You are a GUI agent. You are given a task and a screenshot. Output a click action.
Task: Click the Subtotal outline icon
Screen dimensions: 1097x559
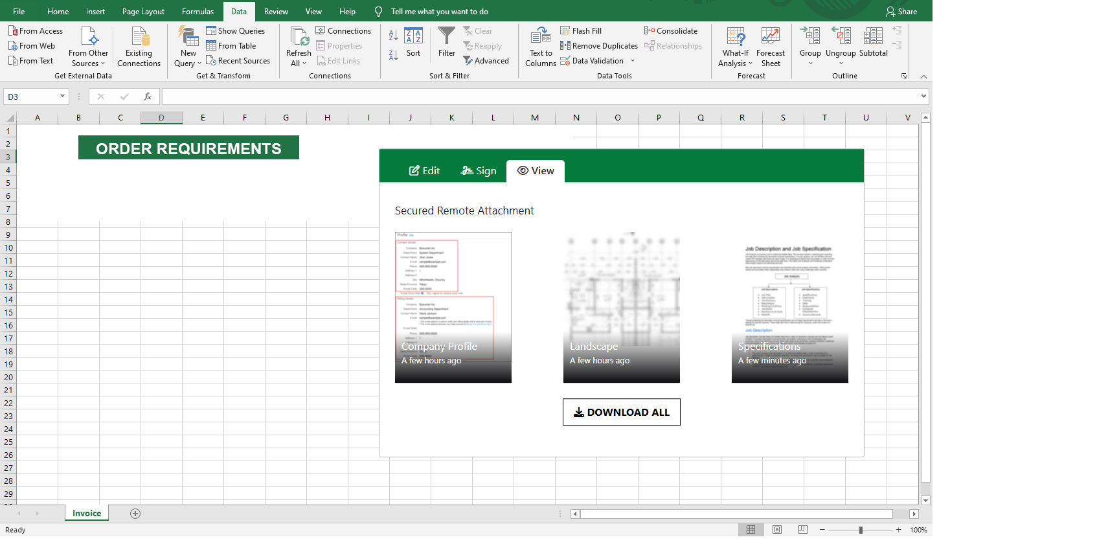[x=873, y=43]
